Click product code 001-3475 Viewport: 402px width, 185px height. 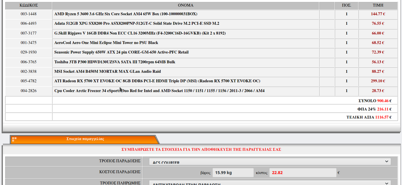point(29,43)
